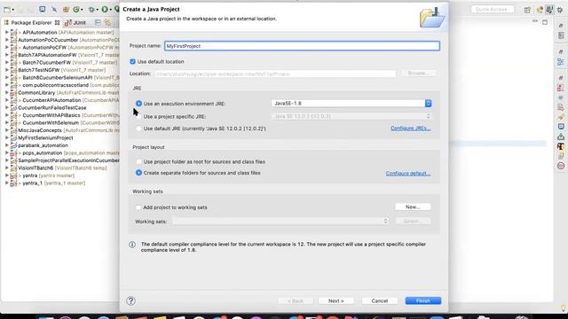This screenshot has height=319, width=568.
Task: Click the Open Perspective icon
Action: point(527,10)
